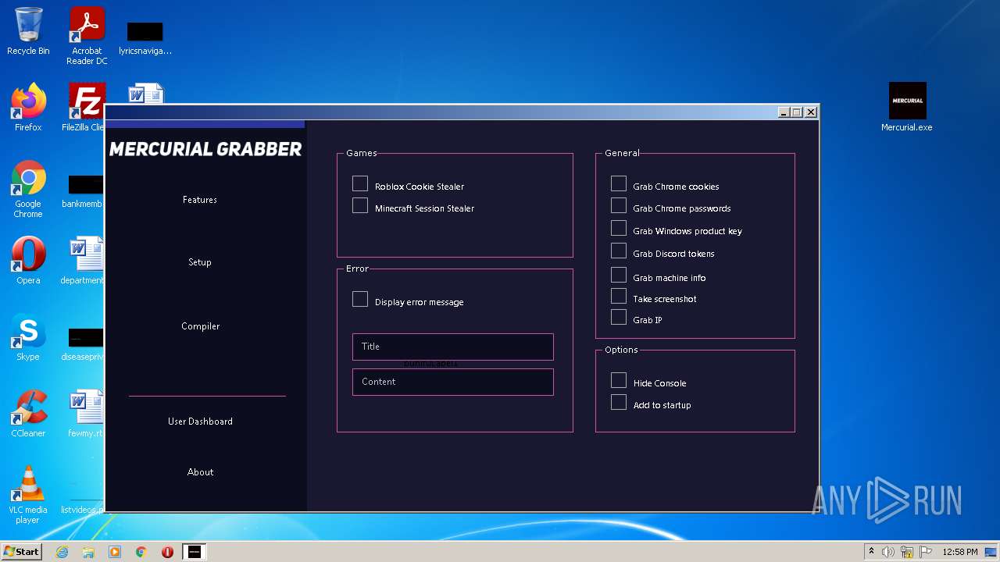Select the Skype desktop shortcut
Screen dimensions: 1000x562
point(28,337)
